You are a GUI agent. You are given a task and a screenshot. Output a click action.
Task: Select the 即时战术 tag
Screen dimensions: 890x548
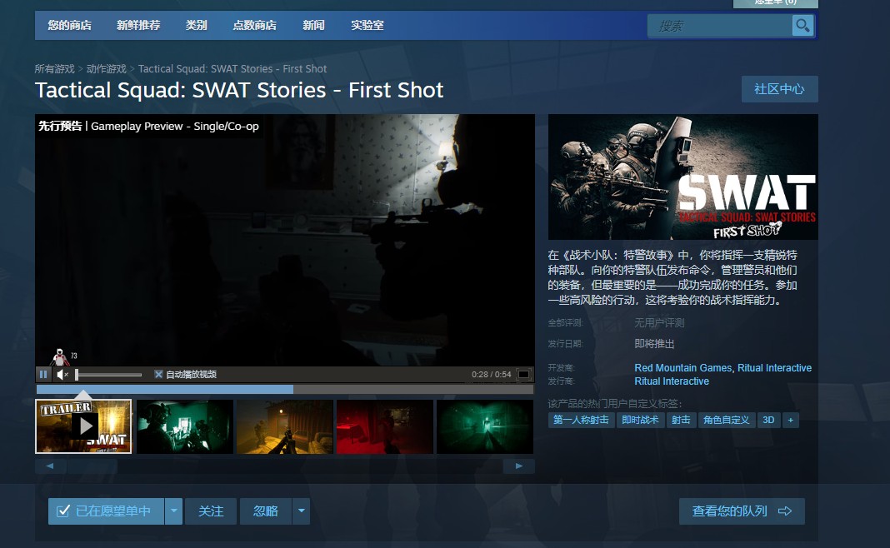pyautogui.click(x=640, y=420)
